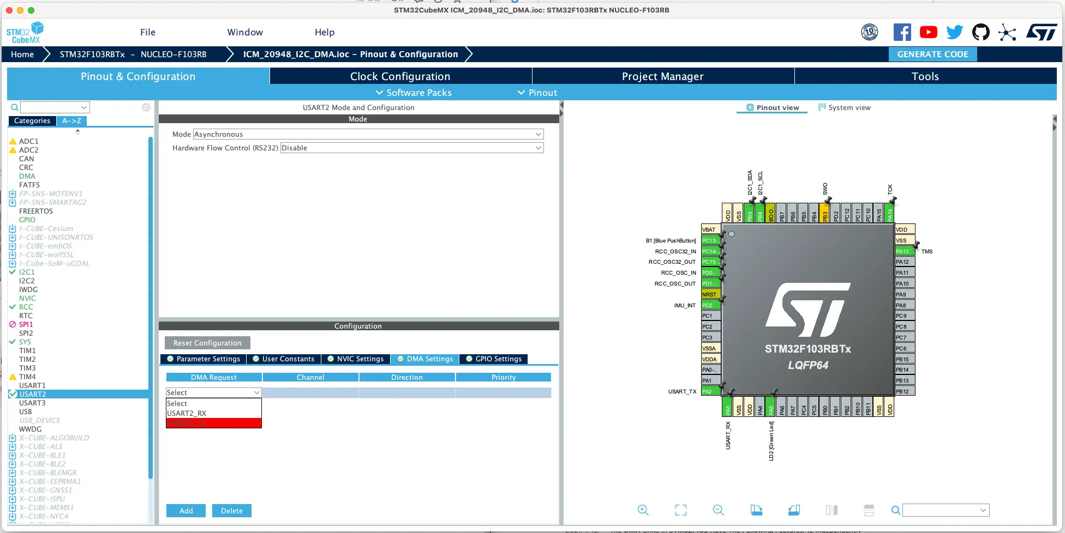The height and width of the screenshot is (533, 1065).
Task: Open the GitHub icon in header
Action: click(980, 32)
